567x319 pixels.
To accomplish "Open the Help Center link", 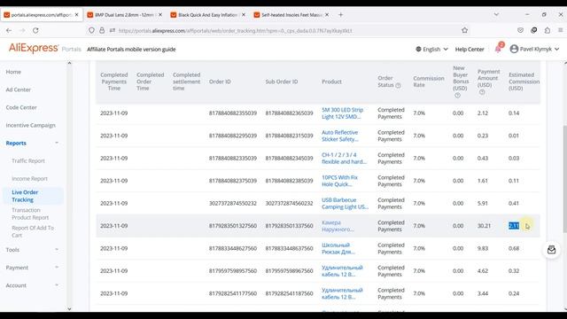I will [470, 50].
